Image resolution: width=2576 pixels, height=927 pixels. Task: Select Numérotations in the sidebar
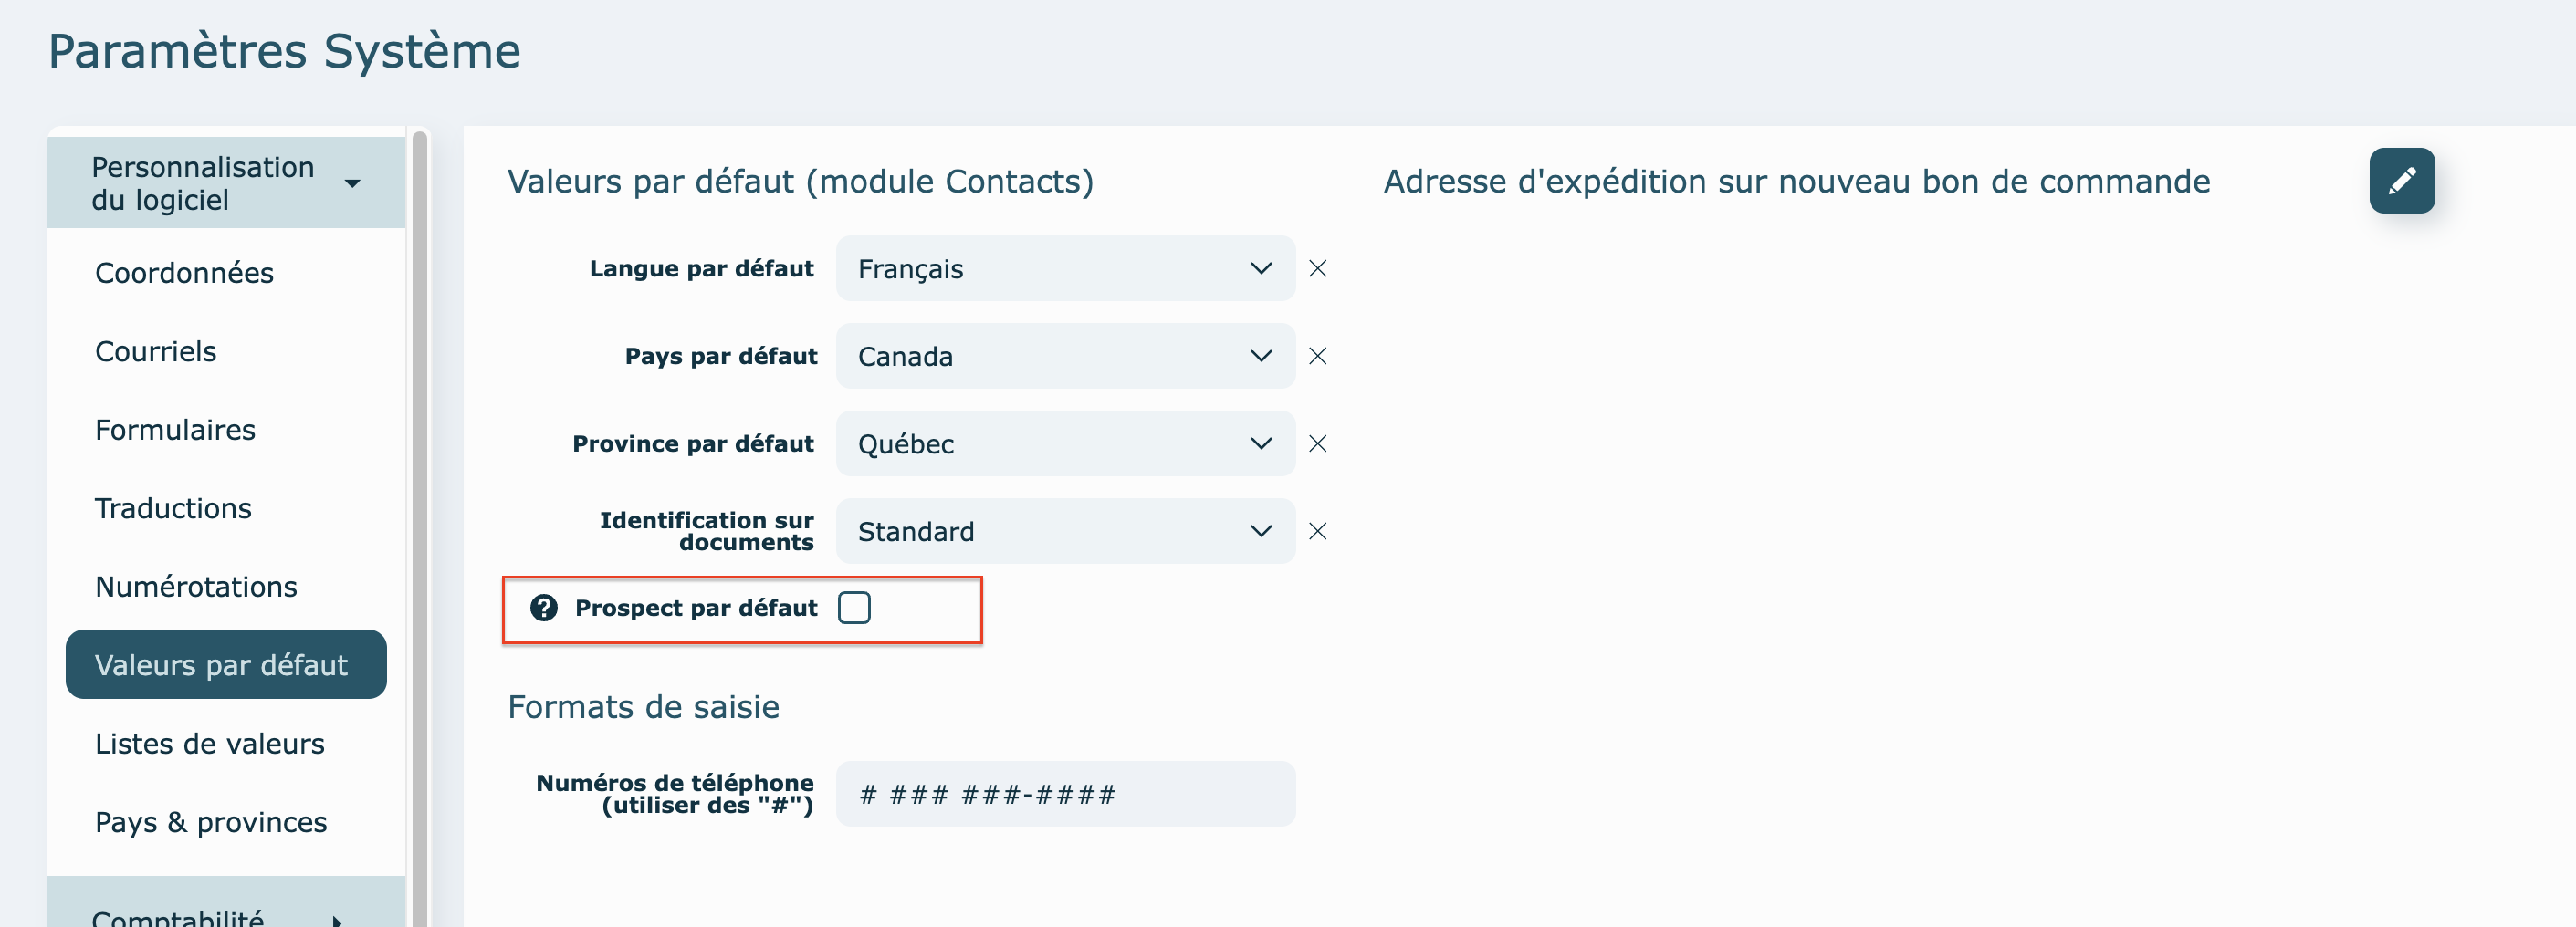click(x=196, y=587)
